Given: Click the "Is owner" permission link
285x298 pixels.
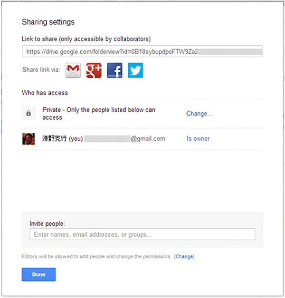Looking at the screenshot, I should tap(198, 139).
